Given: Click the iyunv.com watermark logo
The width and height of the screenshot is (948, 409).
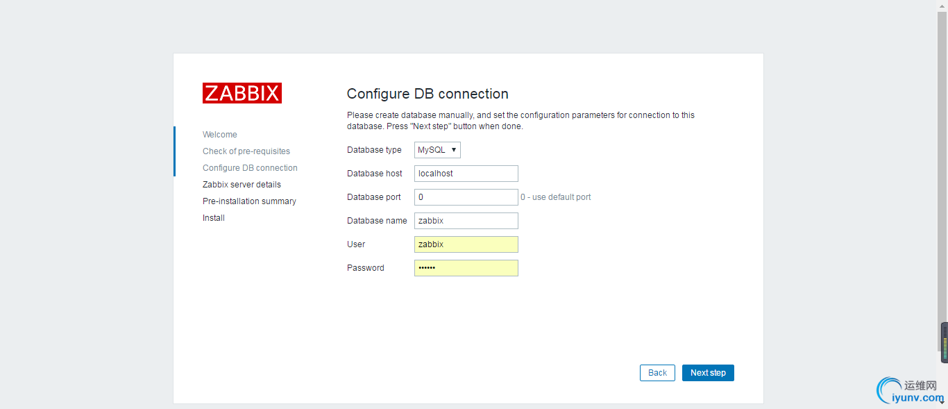Looking at the screenshot, I should [x=910, y=390].
